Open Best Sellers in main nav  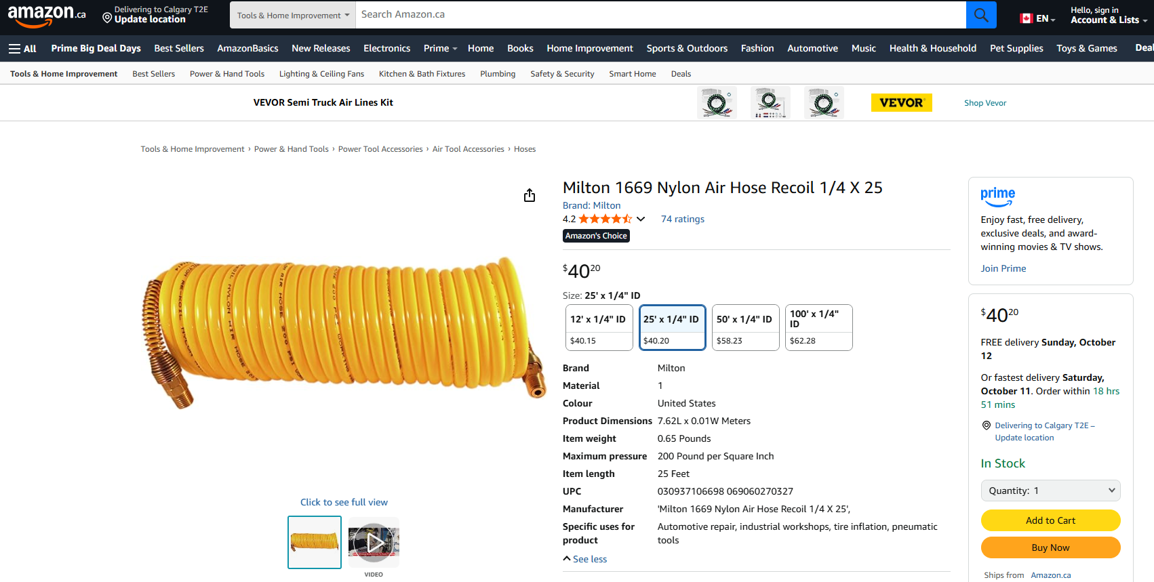coord(179,48)
